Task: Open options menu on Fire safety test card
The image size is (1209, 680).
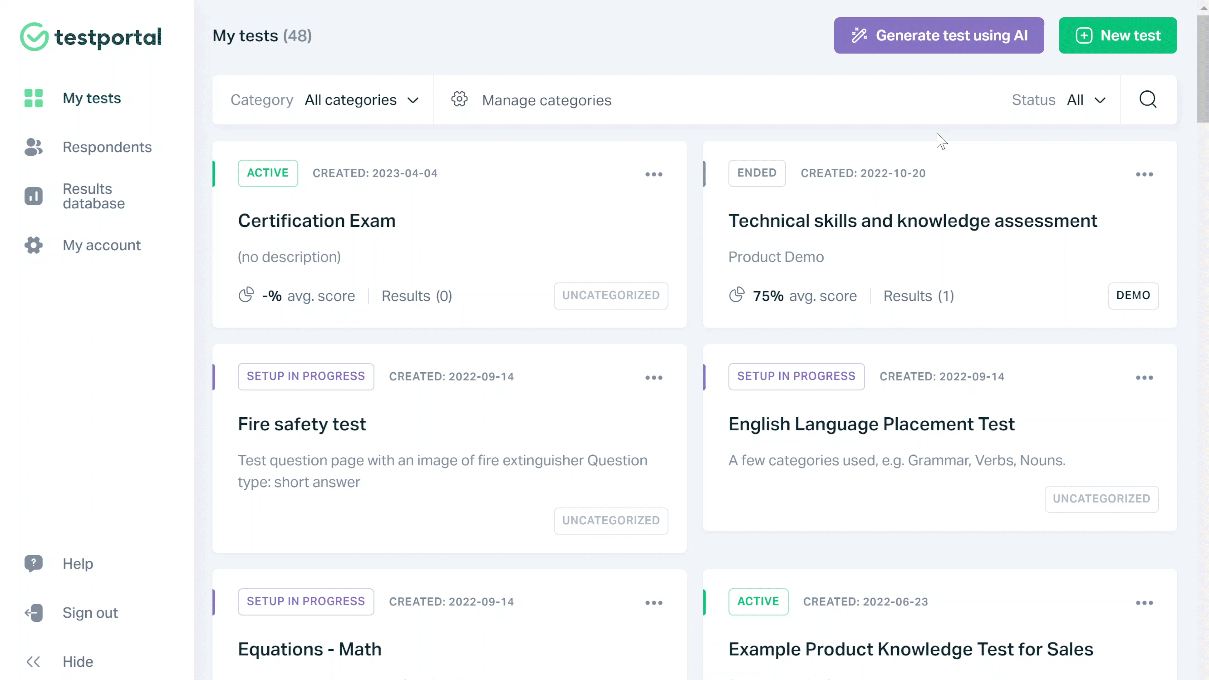Action: pyautogui.click(x=654, y=378)
